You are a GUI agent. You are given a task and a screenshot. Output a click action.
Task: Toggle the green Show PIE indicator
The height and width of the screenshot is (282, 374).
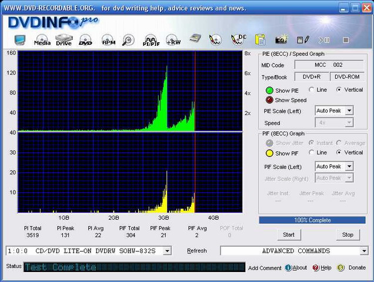click(x=269, y=90)
